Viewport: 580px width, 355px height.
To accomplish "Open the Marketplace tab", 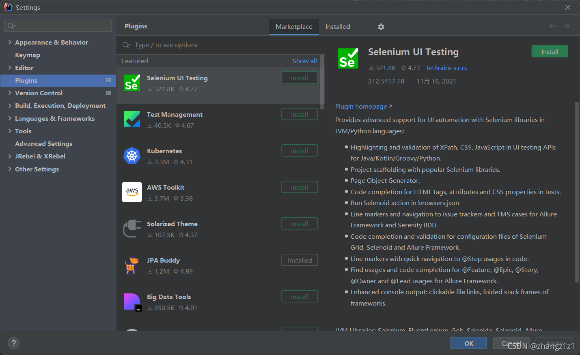I will 294,27.
